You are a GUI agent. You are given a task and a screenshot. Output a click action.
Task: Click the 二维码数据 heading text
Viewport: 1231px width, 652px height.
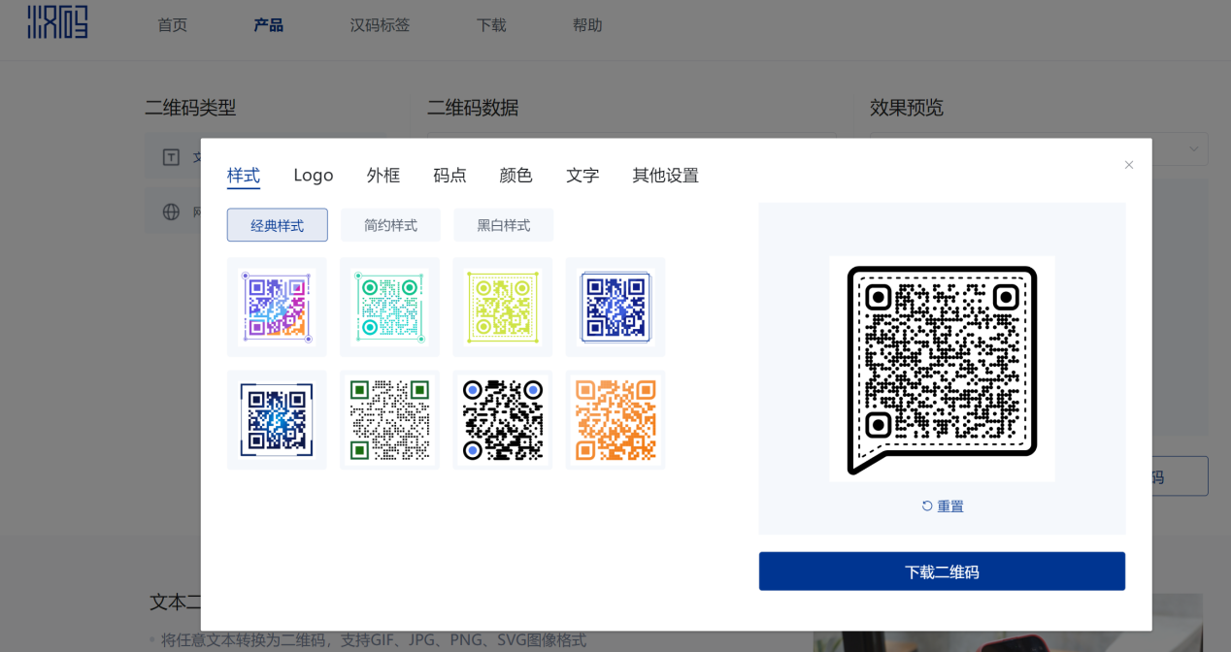coord(473,108)
